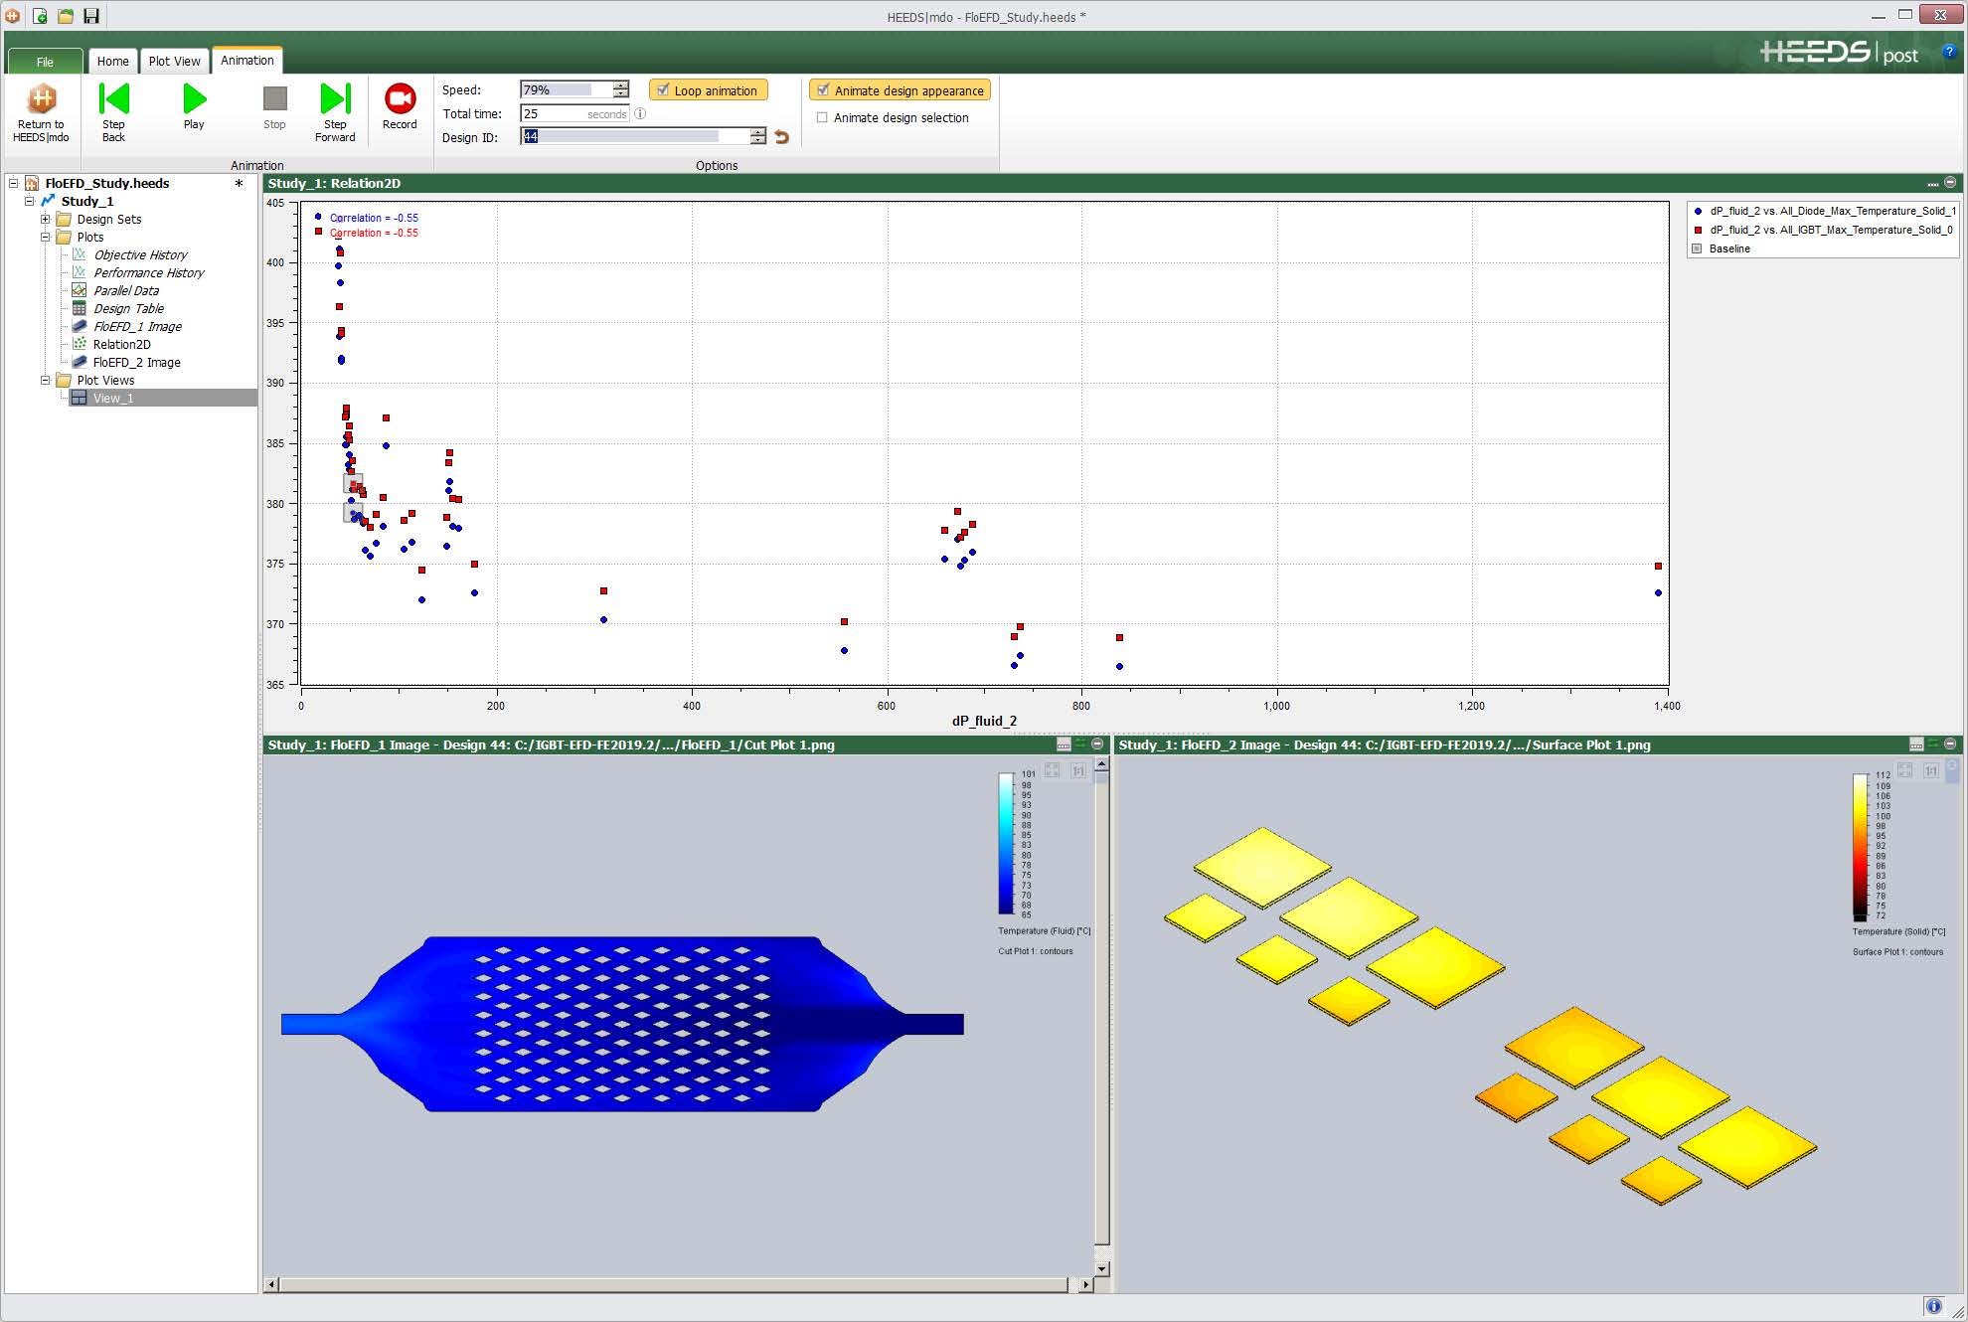Collapse the Plot Views folder
Viewport: 1968px width, 1322px height.
click(45, 380)
